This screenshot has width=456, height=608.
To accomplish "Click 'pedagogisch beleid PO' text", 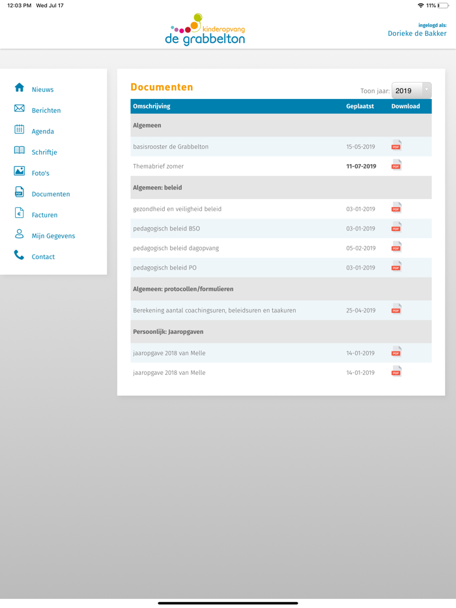I will point(165,268).
